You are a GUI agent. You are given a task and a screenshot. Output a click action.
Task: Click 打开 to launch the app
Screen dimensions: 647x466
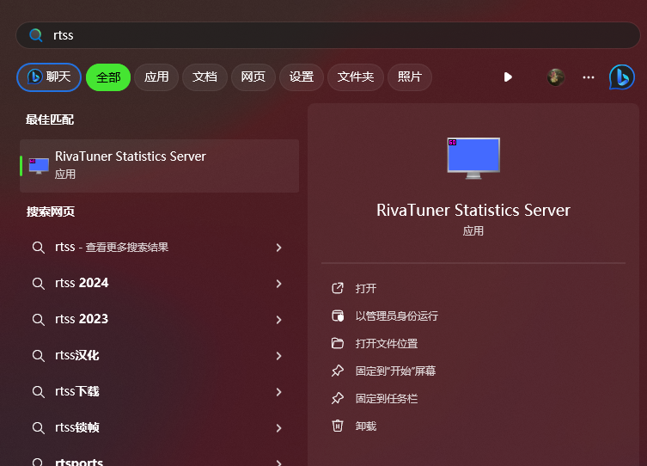pos(365,288)
